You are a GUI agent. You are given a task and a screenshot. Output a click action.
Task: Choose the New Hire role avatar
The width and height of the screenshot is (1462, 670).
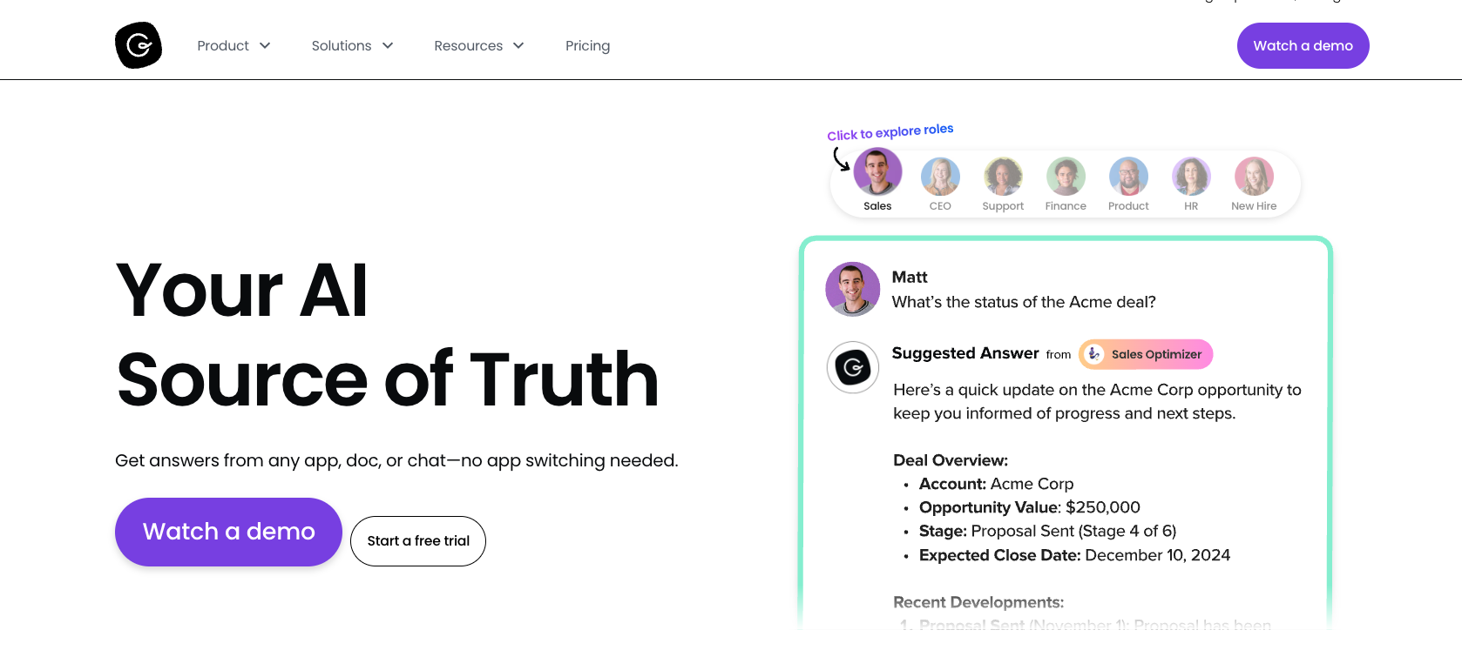1254,177
